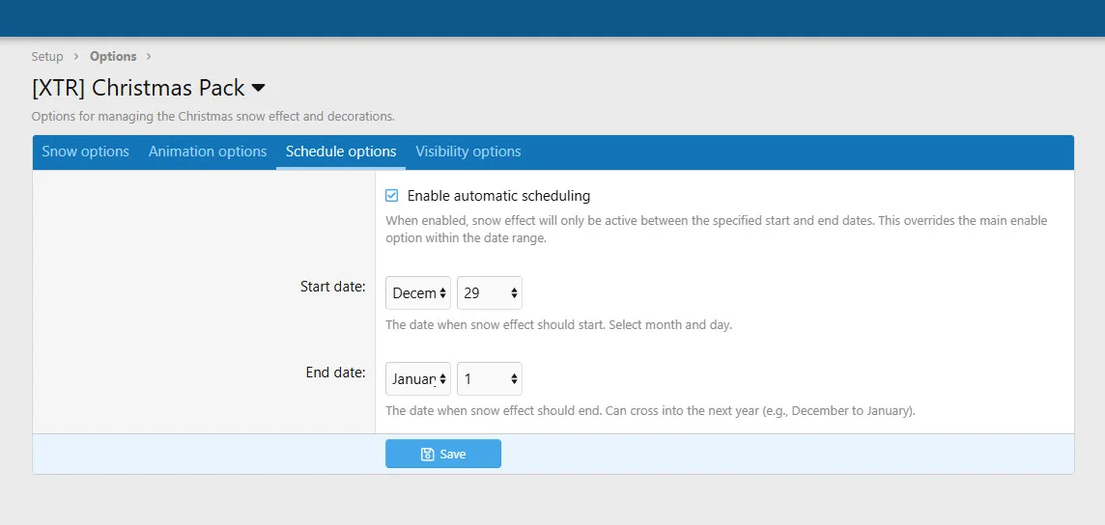The height and width of the screenshot is (525, 1105).
Task: Select the Schedule options tab
Action: pyautogui.click(x=341, y=152)
